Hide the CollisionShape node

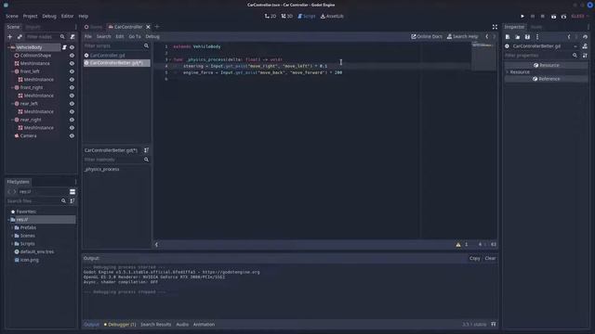72,56
